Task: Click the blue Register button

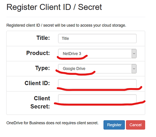Action: [x=114, y=125]
